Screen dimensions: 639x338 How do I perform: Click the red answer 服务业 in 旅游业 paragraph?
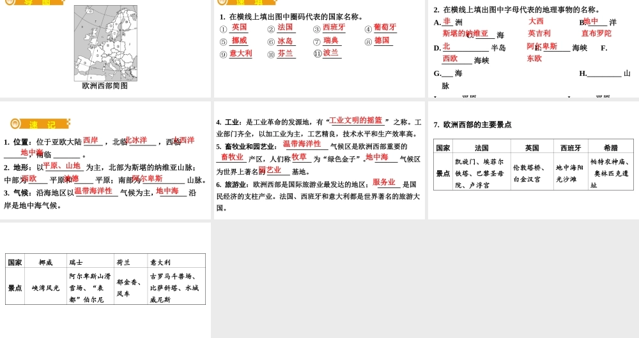point(384,182)
